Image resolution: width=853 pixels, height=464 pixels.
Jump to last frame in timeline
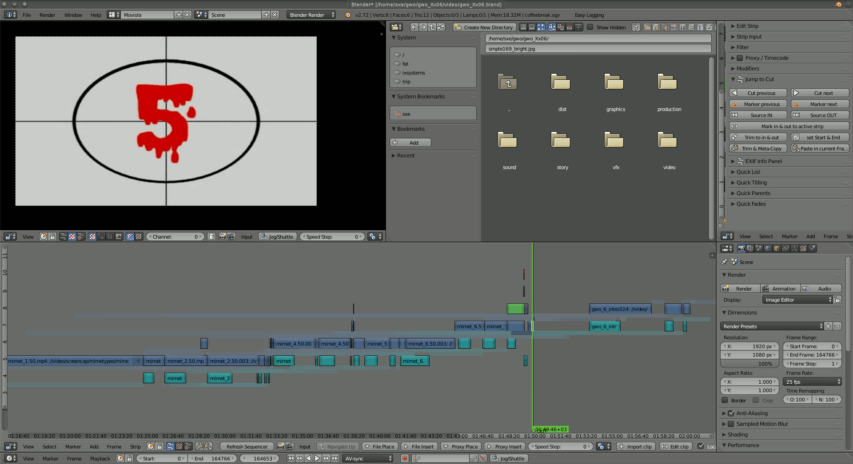tap(335, 458)
